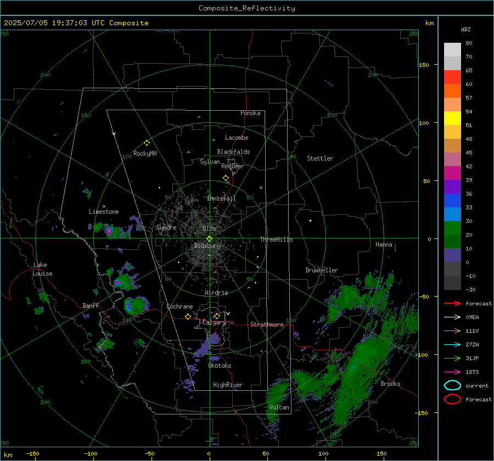The height and width of the screenshot is (461, 494).
Task: Click the Lake Louise label
Action: point(43,269)
